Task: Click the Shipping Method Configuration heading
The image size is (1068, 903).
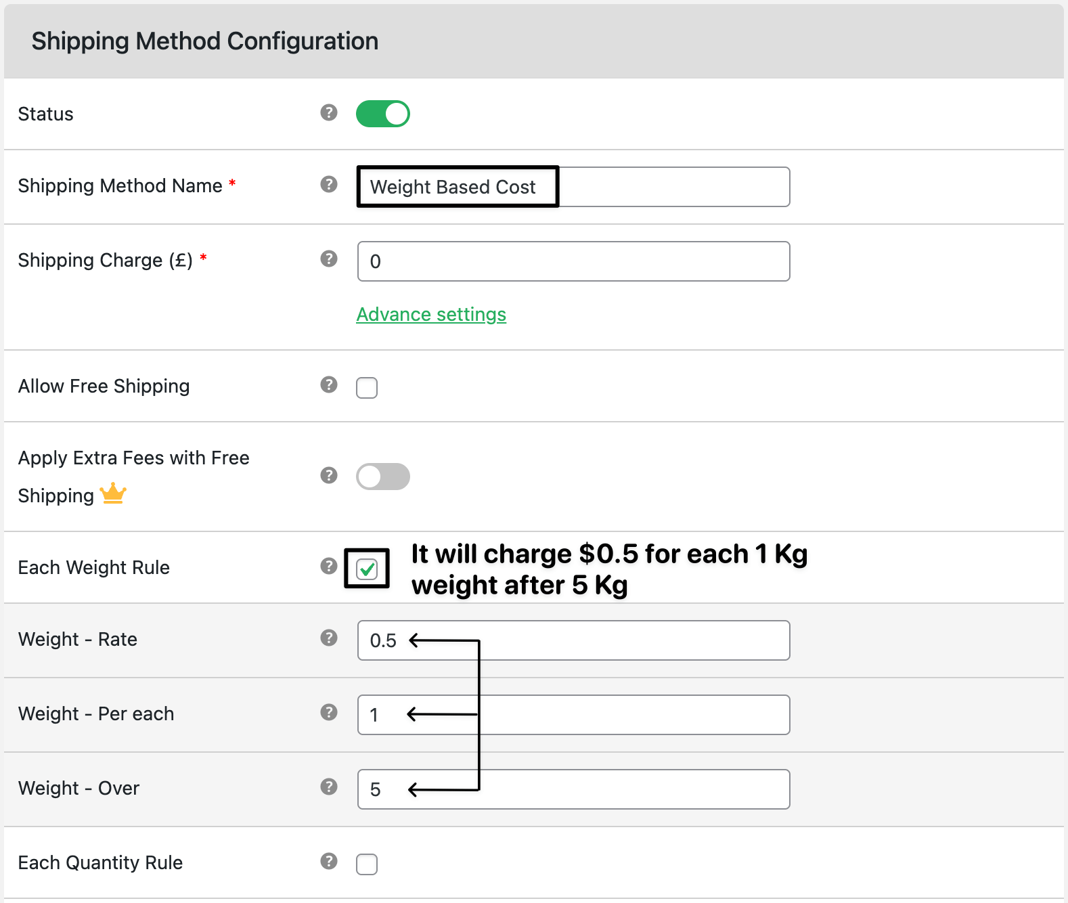Action: (x=205, y=41)
